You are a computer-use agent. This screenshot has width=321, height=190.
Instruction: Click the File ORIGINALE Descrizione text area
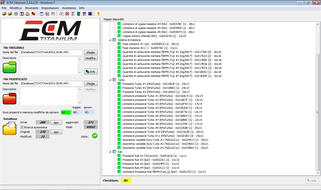pos(49,65)
